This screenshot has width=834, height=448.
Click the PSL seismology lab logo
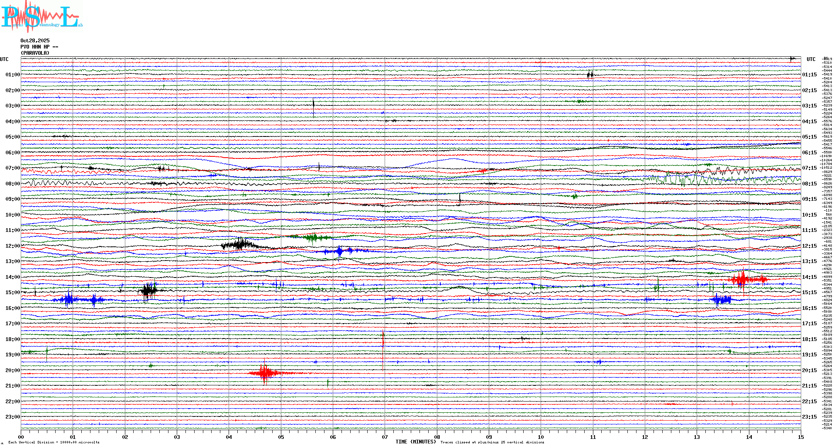point(41,17)
